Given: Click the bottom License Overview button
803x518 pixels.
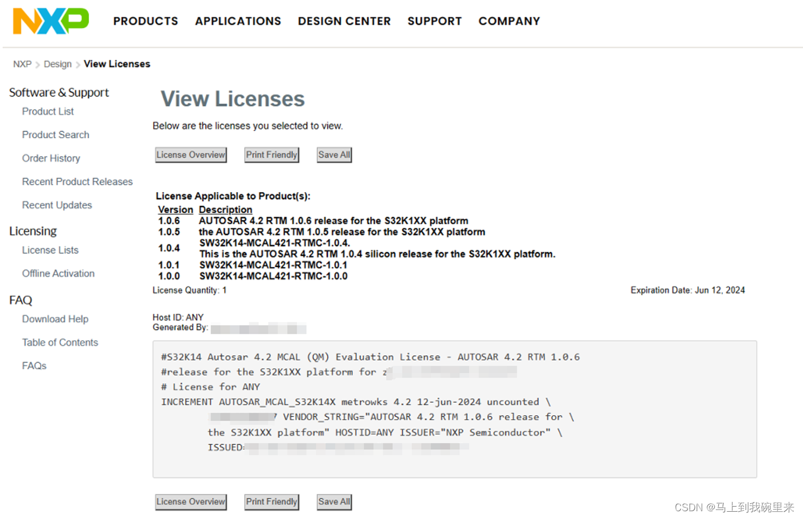Looking at the screenshot, I should 191,502.
